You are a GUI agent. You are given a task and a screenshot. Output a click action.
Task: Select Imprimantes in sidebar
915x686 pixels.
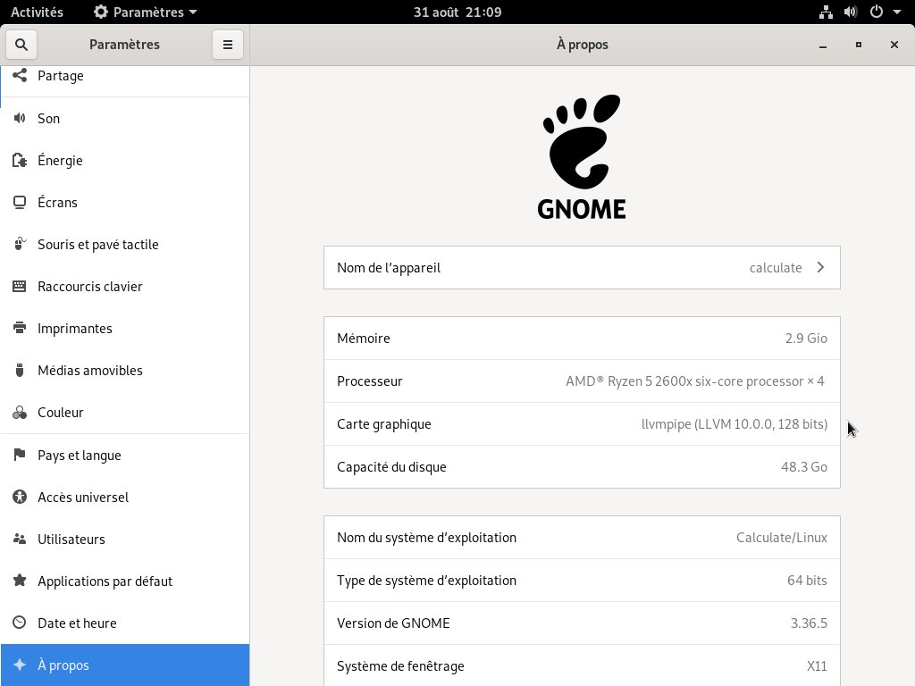(125, 329)
